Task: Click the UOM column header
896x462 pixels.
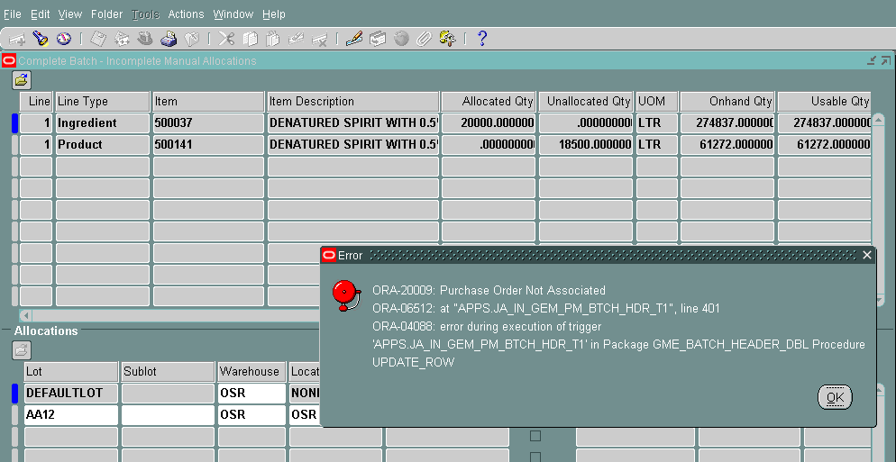Action: point(656,102)
